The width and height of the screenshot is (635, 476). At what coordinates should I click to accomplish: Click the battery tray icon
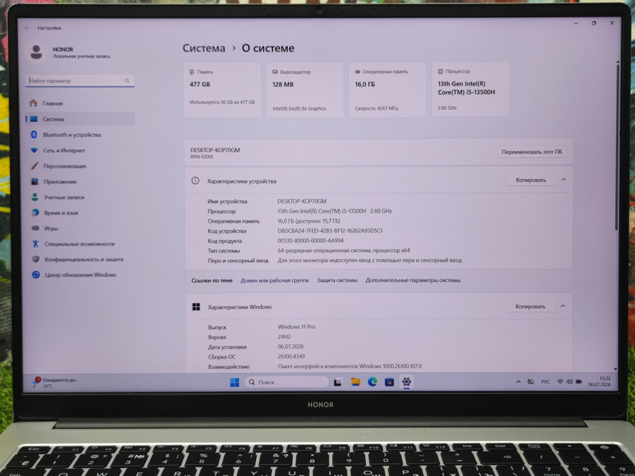point(578,381)
